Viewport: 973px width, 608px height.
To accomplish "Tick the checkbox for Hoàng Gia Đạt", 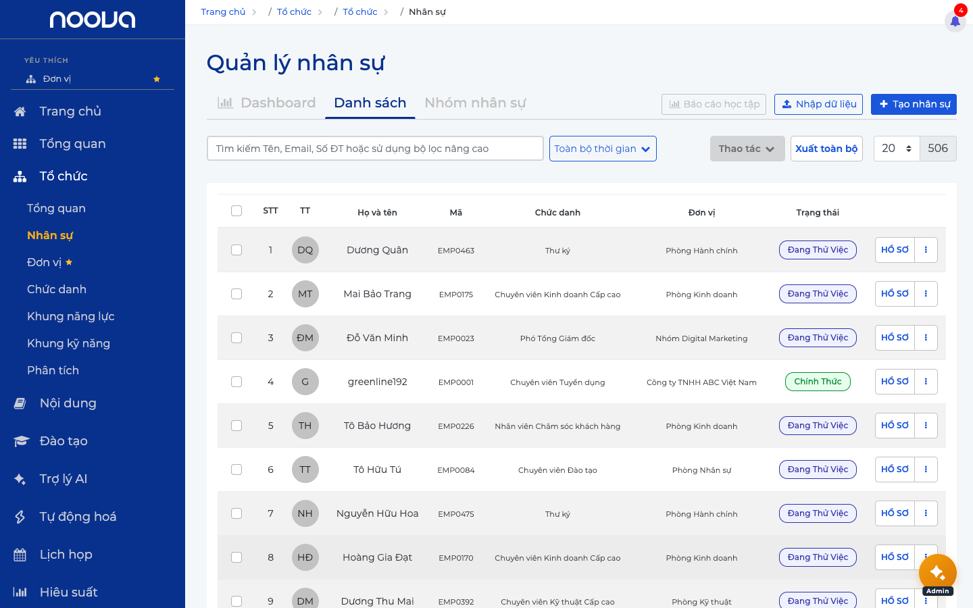I will 236,557.
